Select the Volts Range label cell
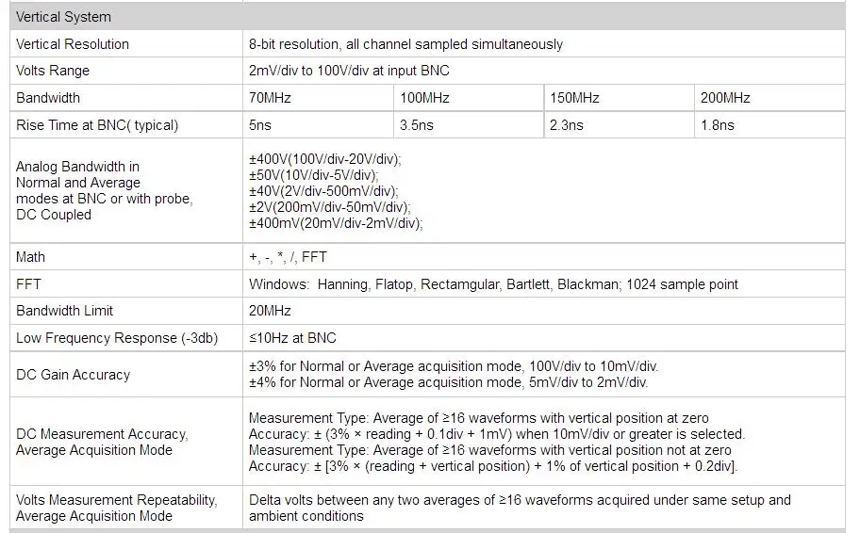 point(126,71)
